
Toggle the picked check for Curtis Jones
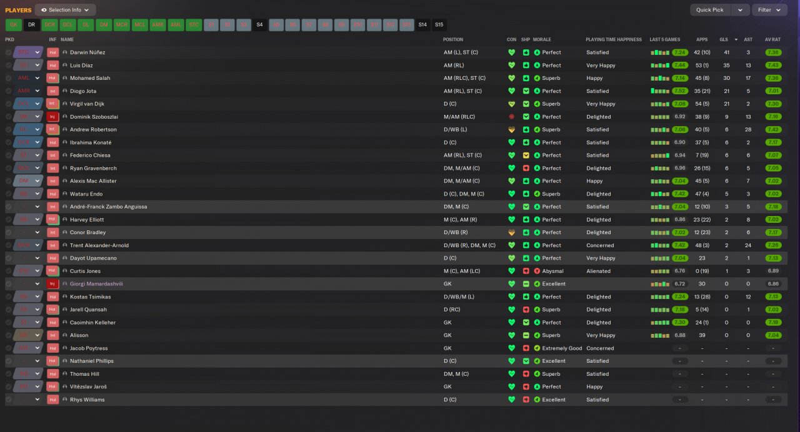point(9,271)
